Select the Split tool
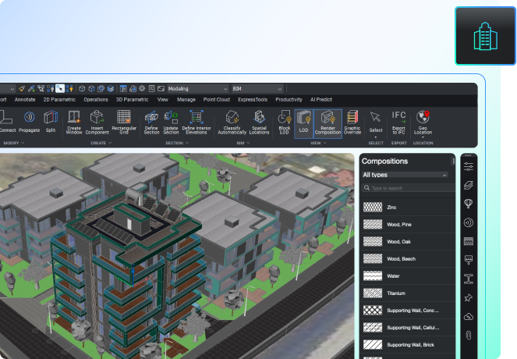 (51, 122)
